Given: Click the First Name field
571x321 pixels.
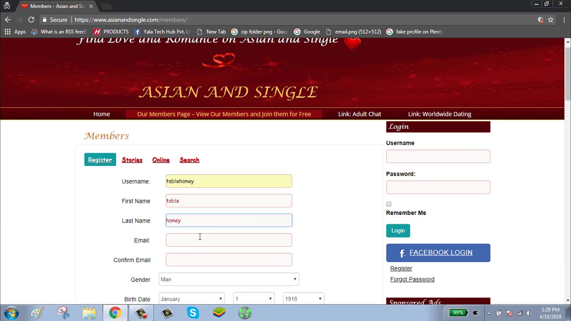Looking at the screenshot, I should [229, 201].
